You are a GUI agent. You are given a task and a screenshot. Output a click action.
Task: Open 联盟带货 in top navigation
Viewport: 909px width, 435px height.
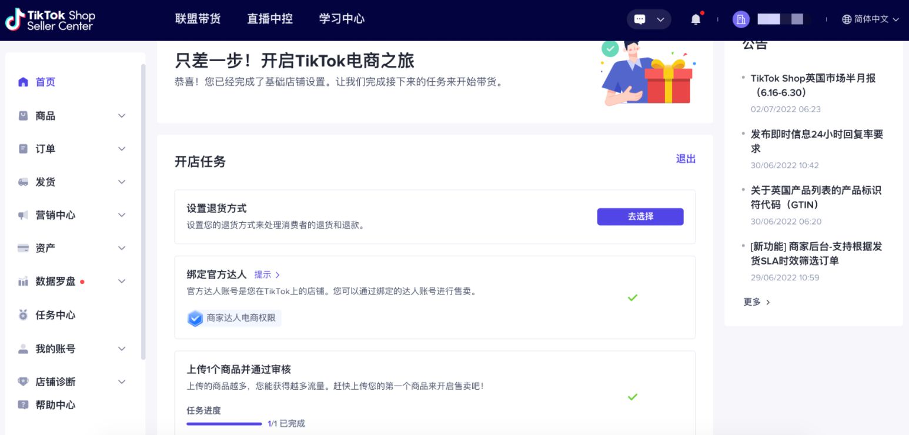click(198, 19)
